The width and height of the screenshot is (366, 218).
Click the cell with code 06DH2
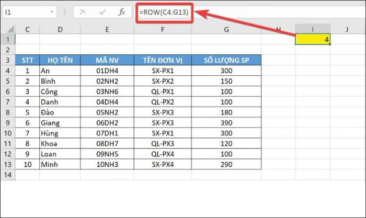point(107,123)
